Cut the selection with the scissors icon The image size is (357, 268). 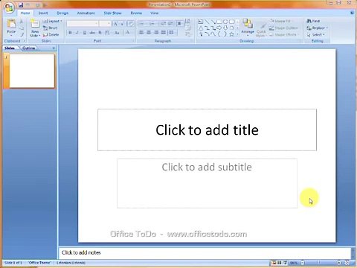(x=22, y=22)
